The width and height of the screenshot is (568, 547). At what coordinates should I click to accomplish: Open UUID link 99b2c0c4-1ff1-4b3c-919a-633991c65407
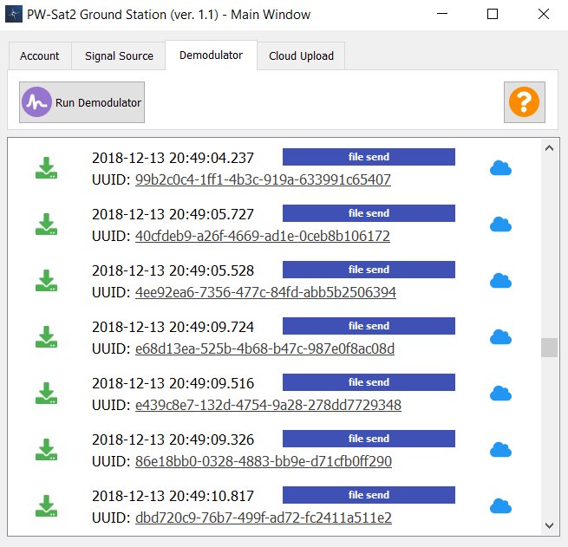pyautogui.click(x=263, y=179)
